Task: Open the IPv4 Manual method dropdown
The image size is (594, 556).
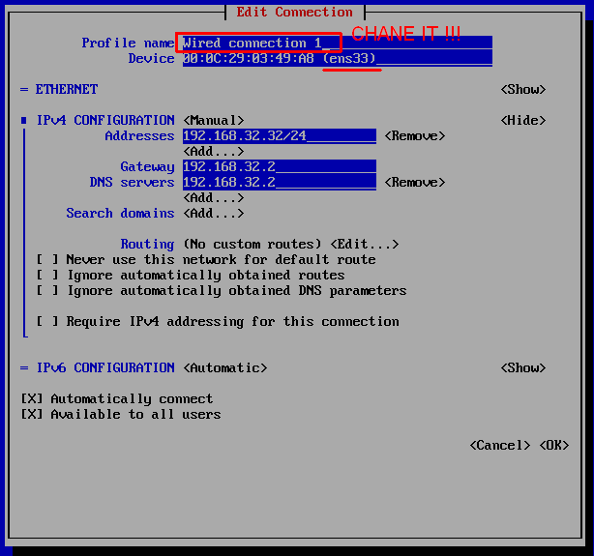Action: [214, 121]
